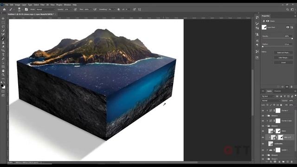
Task: Click the History panel icon
Action: click(257, 18)
